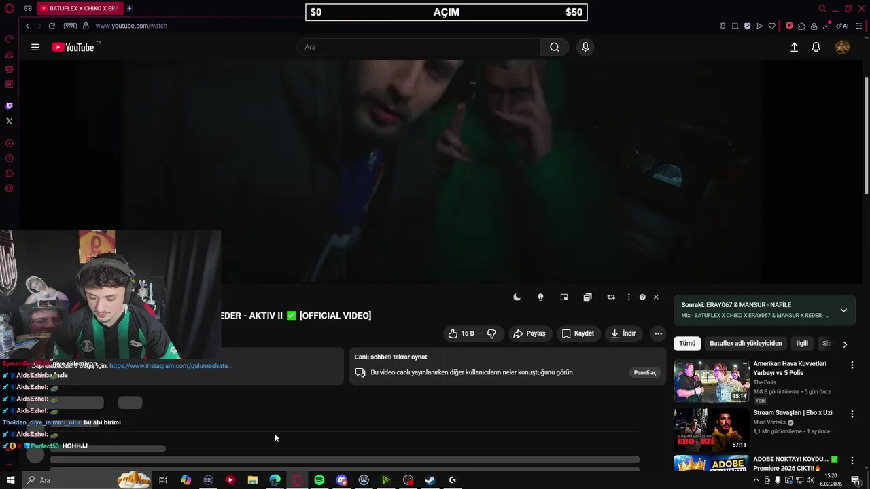Screen dimensions: 870x489
Task: Open Stream Savaşları Ebo x Uzi thumbnail
Action: [x=711, y=430]
